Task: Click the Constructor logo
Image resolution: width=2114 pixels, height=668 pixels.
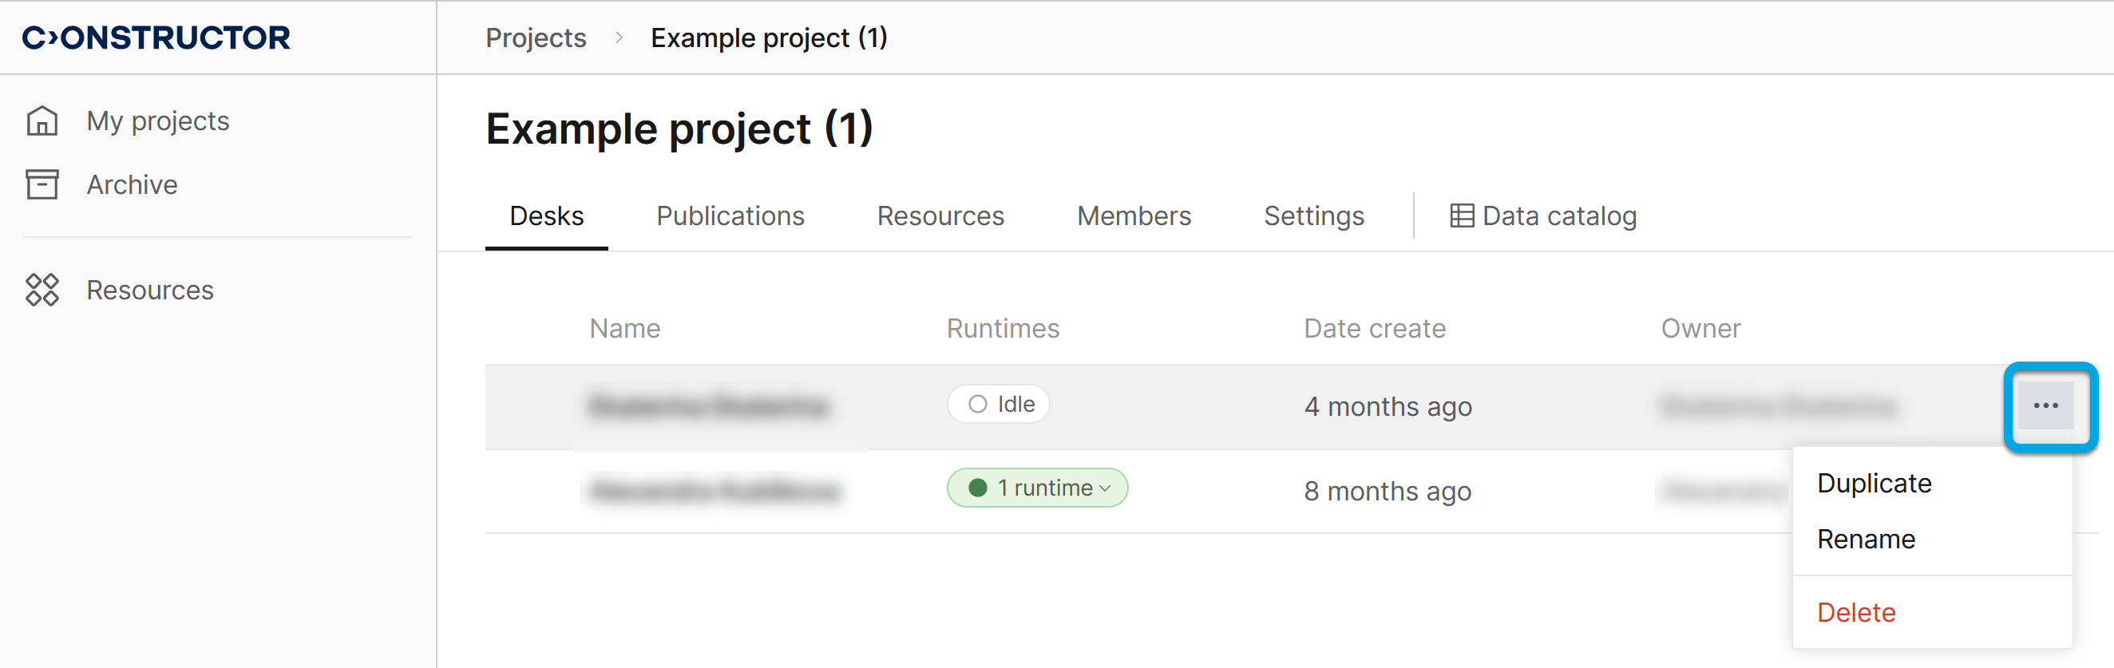Action: click(x=156, y=38)
